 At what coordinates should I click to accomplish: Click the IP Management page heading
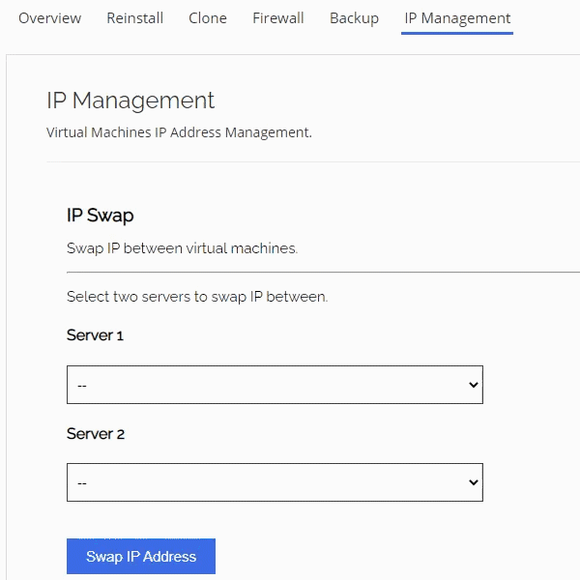click(130, 101)
